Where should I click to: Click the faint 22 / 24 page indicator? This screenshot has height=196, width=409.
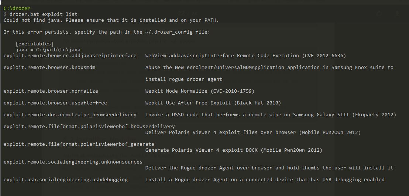point(185,14)
